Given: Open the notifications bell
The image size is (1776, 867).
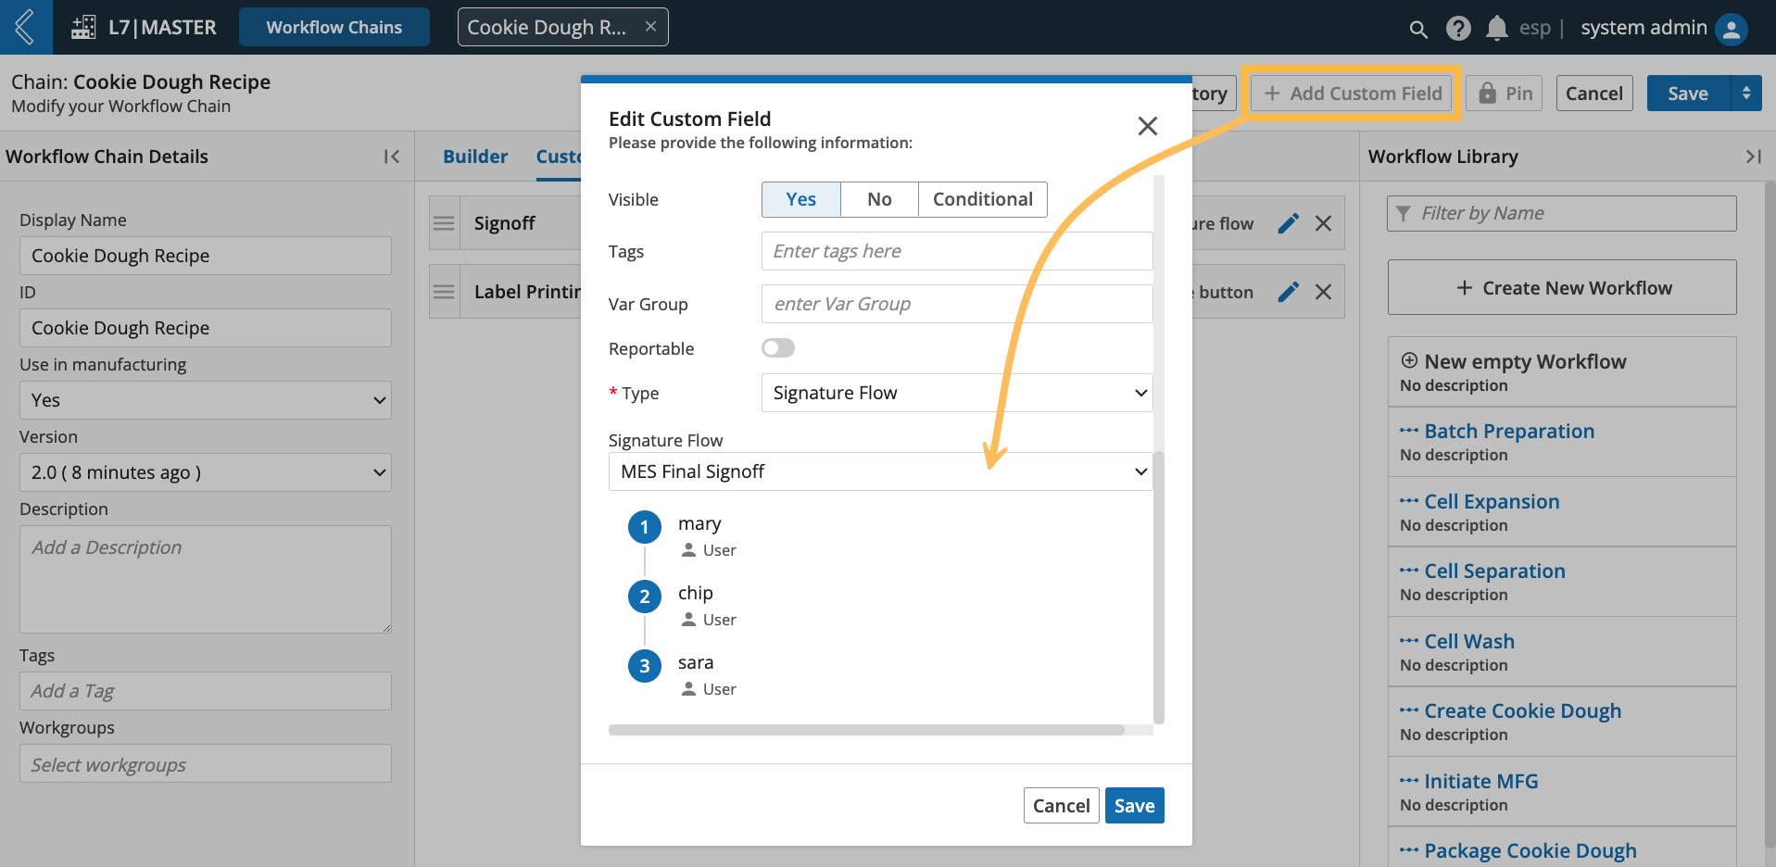Looking at the screenshot, I should 1496,29.
